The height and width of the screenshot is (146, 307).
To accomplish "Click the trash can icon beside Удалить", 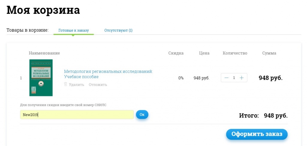I will click(x=66, y=84).
